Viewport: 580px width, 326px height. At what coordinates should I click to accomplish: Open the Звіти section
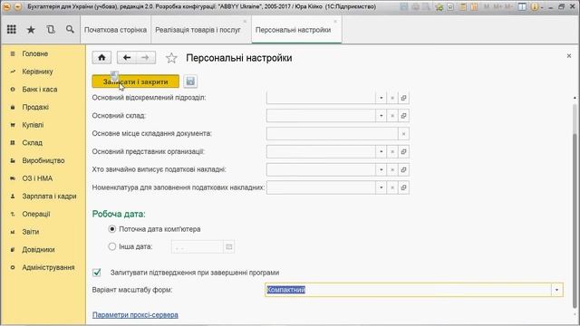coord(30,232)
